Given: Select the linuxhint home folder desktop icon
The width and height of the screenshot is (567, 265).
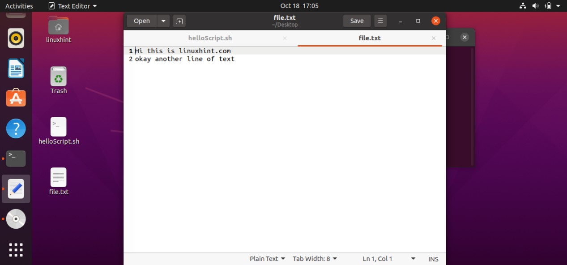Looking at the screenshot, I should coord(59,30).
